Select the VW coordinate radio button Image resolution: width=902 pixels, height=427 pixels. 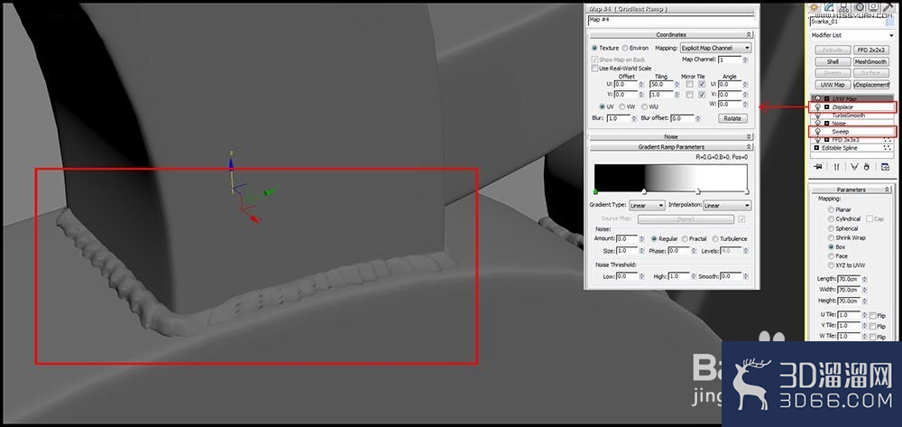pyautogui.click(x=622, y=107)
